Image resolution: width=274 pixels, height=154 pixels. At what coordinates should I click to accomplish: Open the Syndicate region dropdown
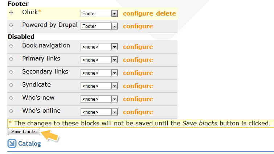point(99,86)
